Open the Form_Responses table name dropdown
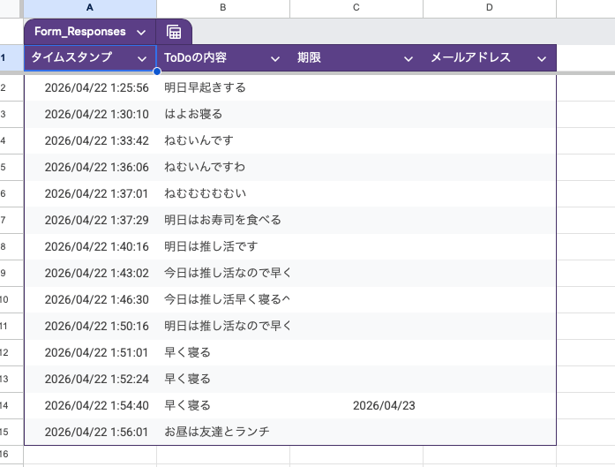 (142, 32)
